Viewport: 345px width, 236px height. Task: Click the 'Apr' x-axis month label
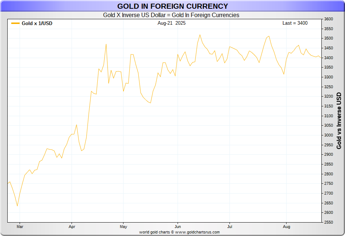tap(72, 227)
